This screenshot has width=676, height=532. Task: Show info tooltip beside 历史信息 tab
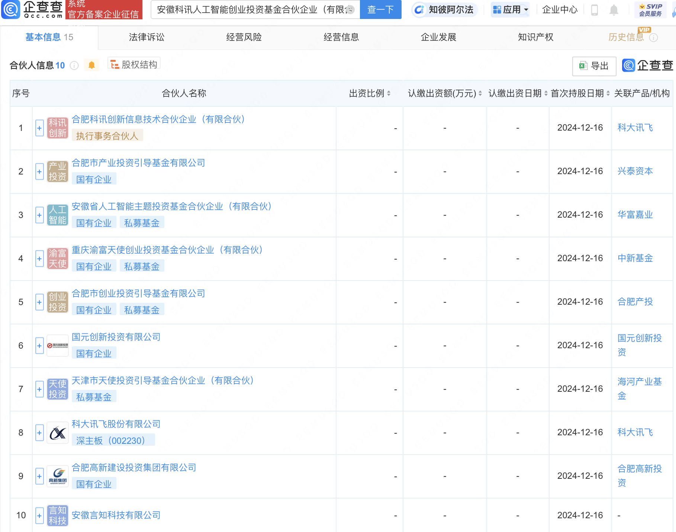[654, 38]
